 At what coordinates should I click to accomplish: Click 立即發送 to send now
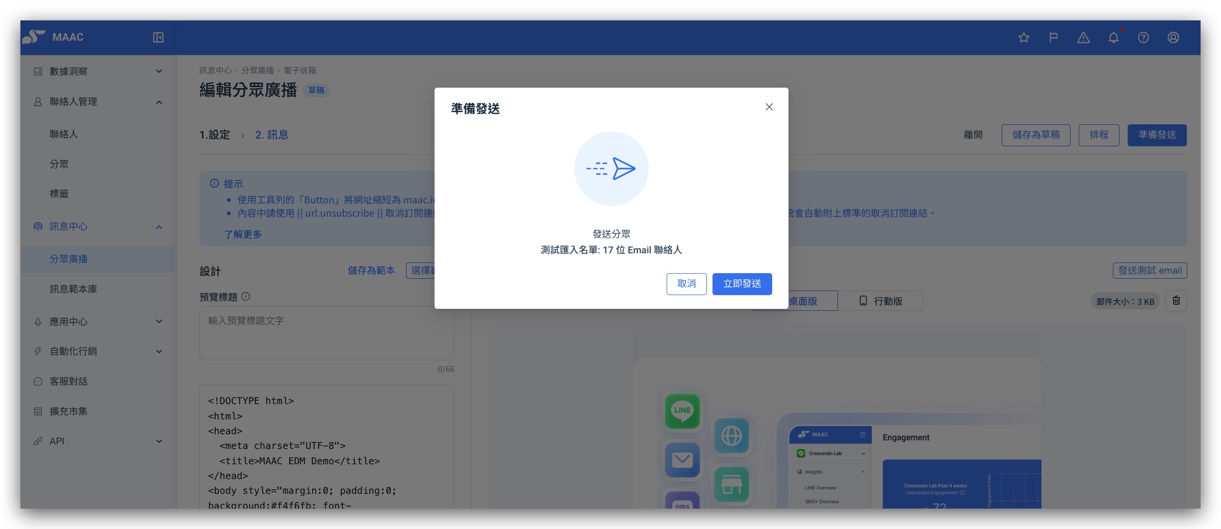tap(742, 284)
